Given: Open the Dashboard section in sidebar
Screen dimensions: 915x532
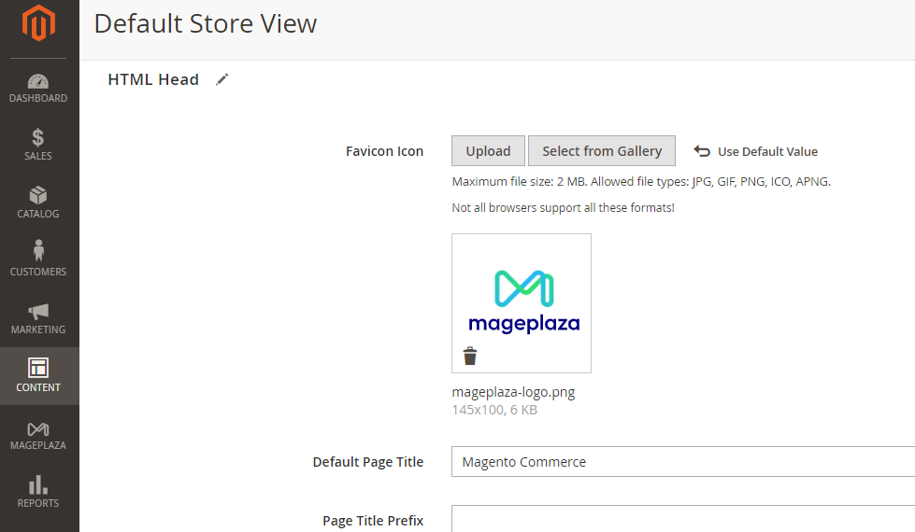Looking at the screenshot, I should [x=38, y=88].
